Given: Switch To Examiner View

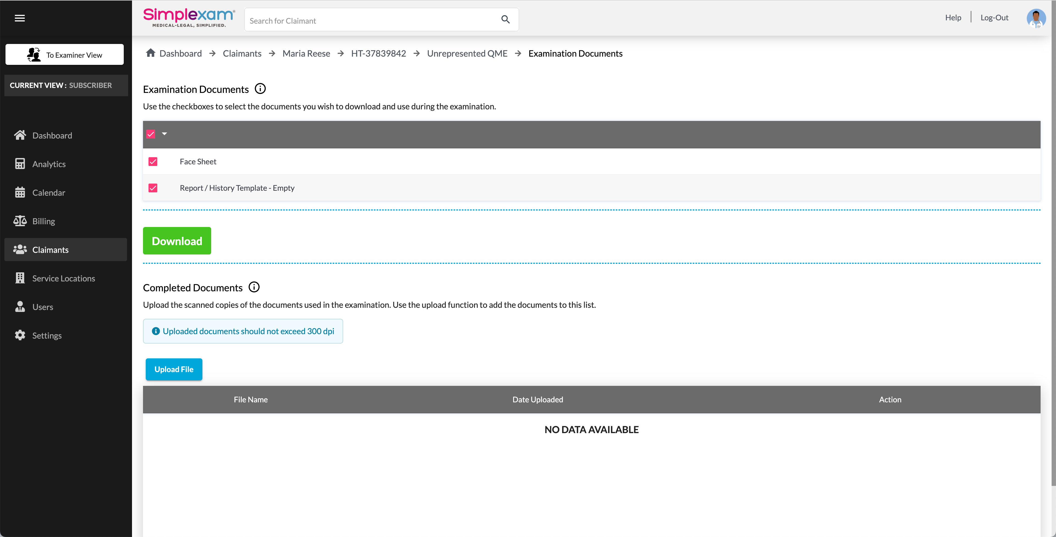Looking at the screenshot, I should [64, 54].
